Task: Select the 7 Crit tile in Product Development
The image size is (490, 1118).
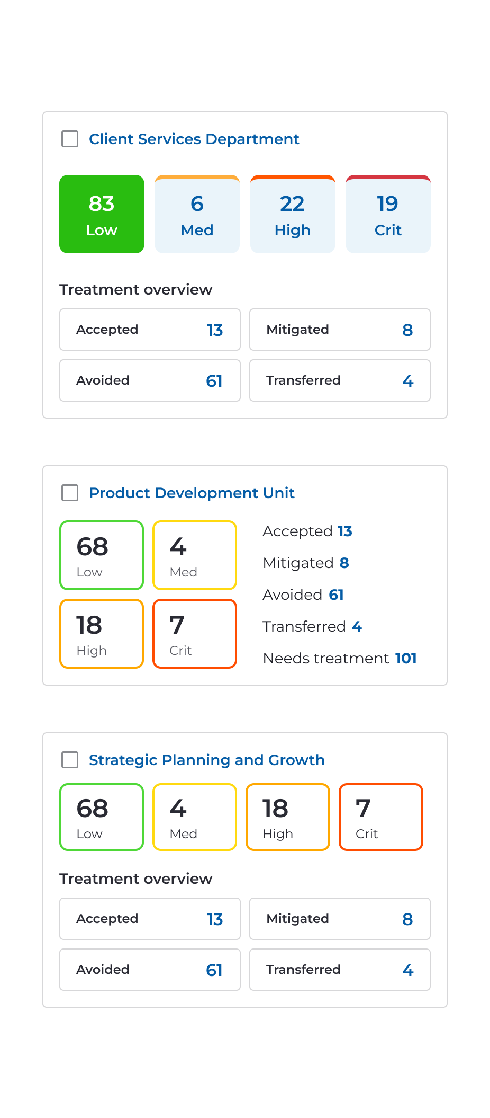Action: point(195,634)
